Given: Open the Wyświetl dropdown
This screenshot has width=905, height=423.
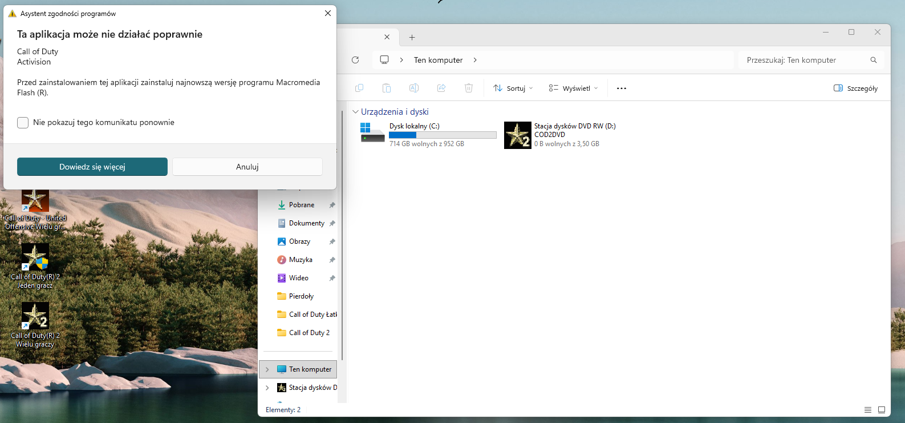Looking at the screenshot, I should pos(573,88).
